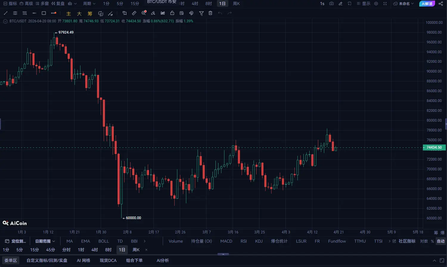Toggle the MA indicator

tap(70, 241)
